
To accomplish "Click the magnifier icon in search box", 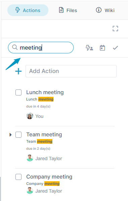I will coord(15,47).
